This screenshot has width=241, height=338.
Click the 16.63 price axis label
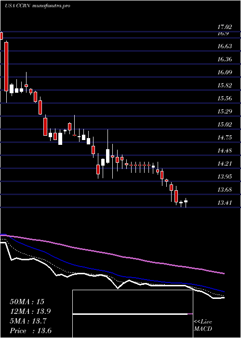225,46
